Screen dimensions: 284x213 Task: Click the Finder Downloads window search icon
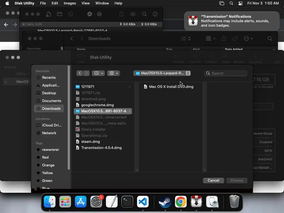point(270,39)
